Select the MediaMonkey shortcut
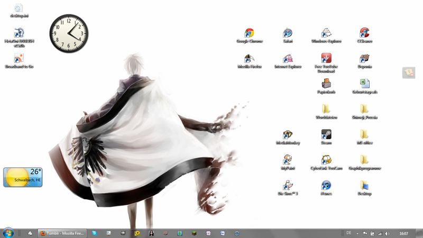This screenshot has height=238, width=423. click(288, 135)
